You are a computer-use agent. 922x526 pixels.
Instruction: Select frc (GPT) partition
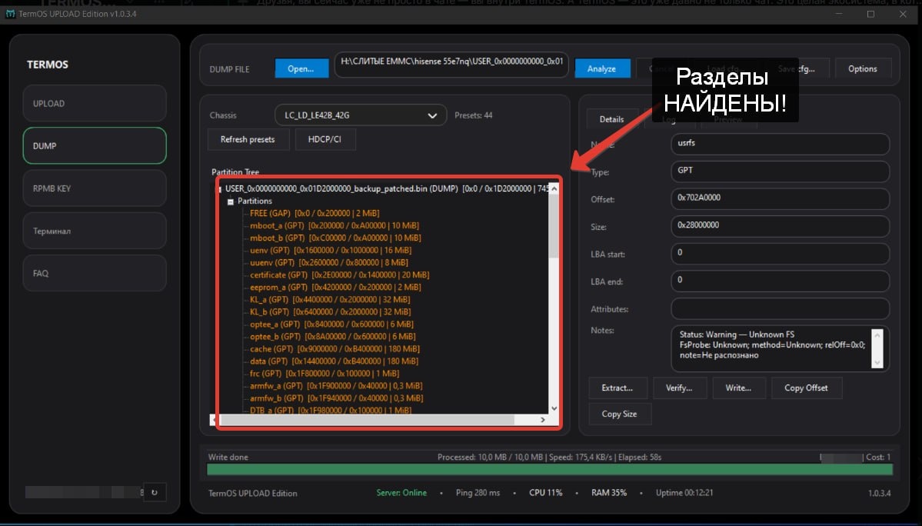pos(325,374)
